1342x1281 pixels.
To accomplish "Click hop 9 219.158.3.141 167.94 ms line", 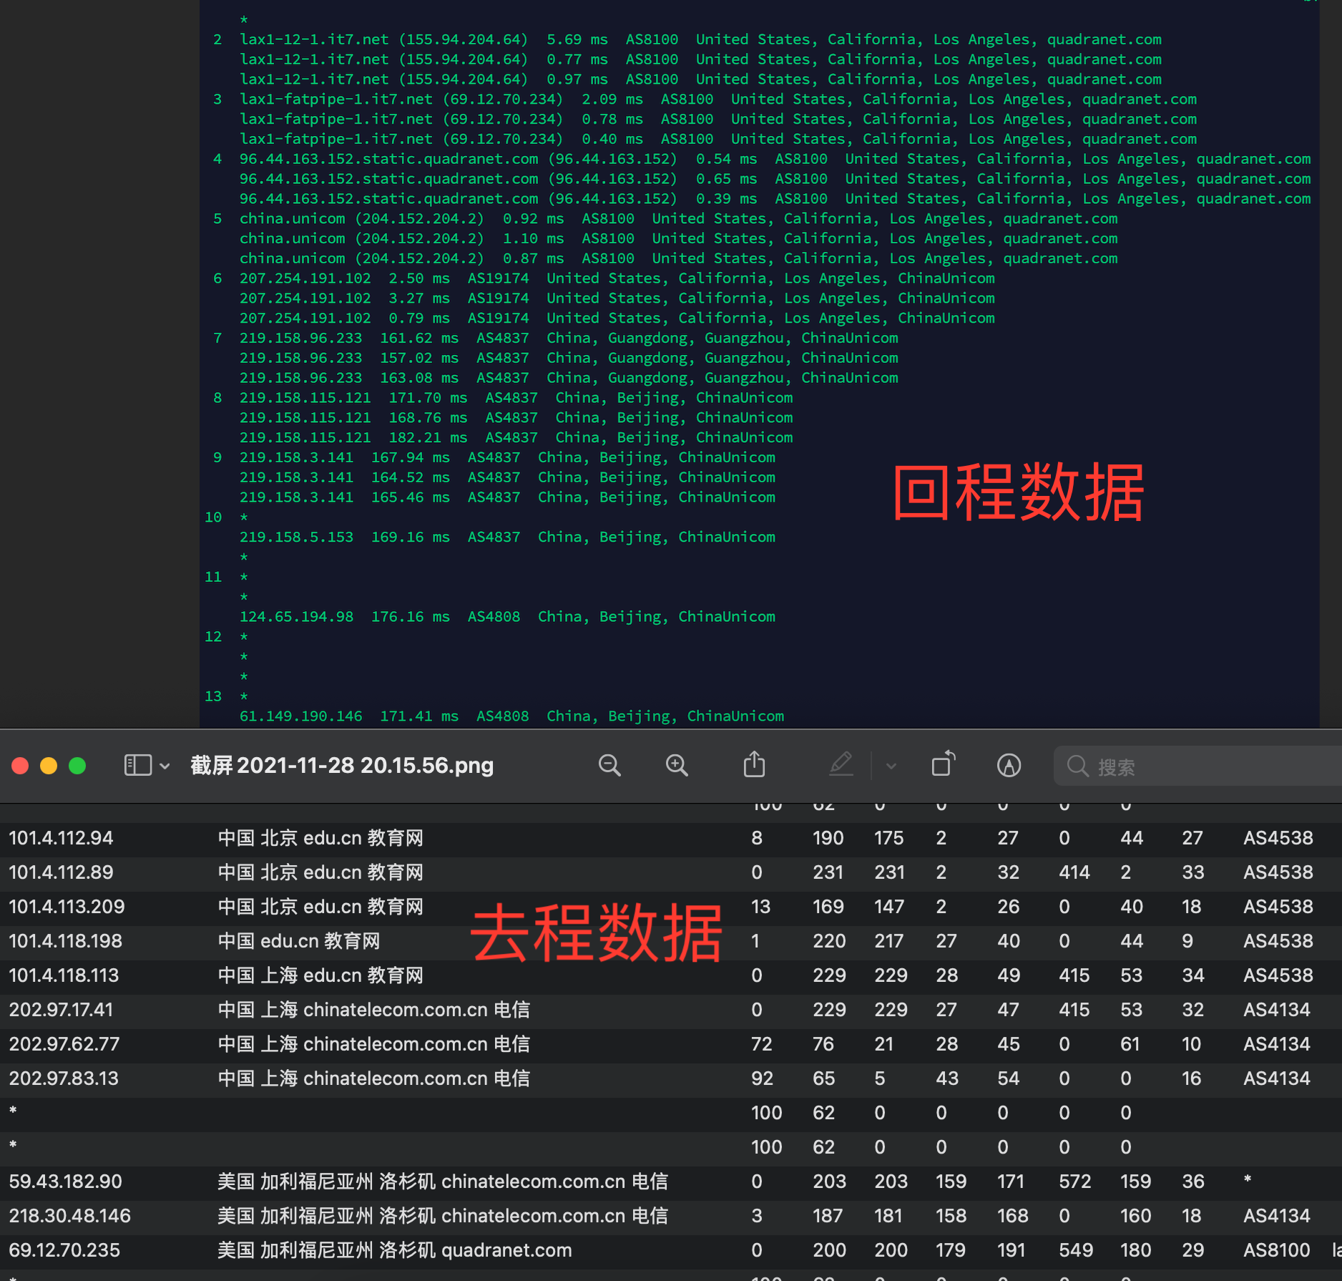I will click(507, 457).
